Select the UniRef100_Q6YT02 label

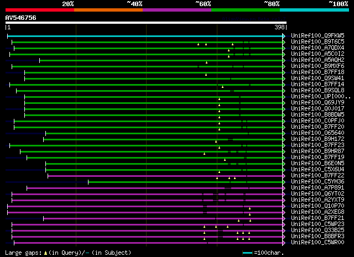tap(317, 193)
